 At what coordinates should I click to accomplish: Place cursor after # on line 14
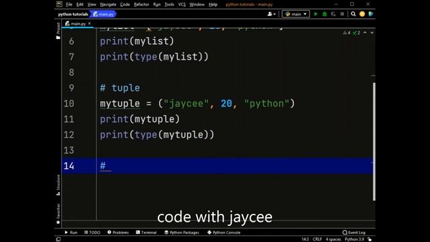(x=106, y=166)
